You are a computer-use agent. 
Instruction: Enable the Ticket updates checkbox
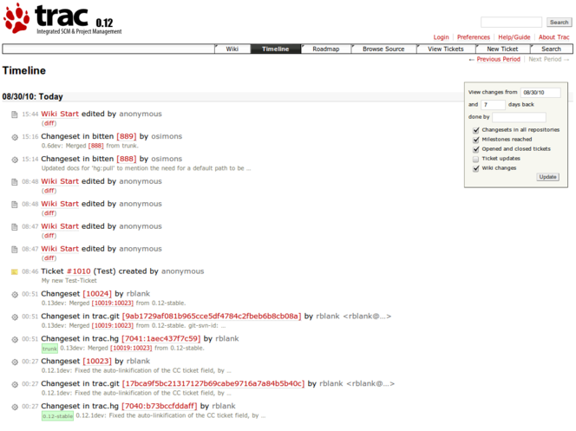(475, 159)
